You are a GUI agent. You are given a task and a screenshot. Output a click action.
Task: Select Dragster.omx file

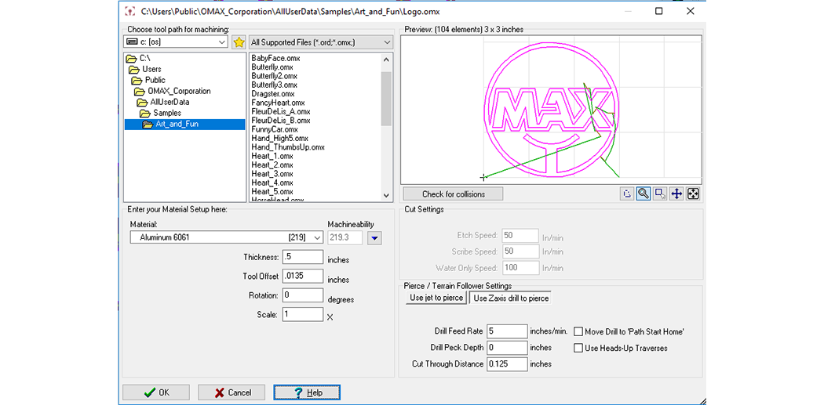pos(273,93)
